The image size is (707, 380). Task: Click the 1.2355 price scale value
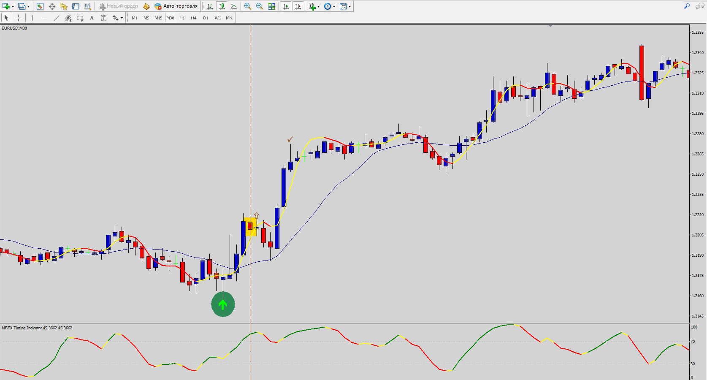pyautogui.click(x=698, y=32)
